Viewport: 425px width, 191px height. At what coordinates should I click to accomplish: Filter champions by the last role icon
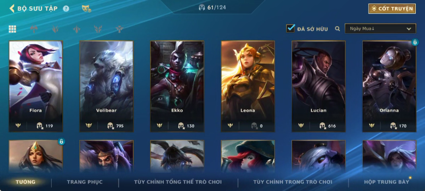(119, 29)
